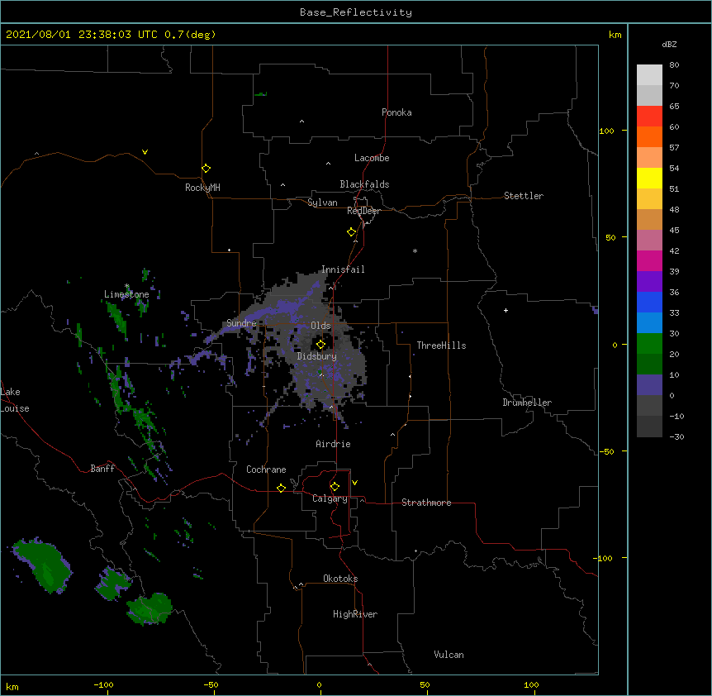Click the white plus marker north of Drumheller
The width and height of the screenshot is (712, 696).
click(506, 310)
